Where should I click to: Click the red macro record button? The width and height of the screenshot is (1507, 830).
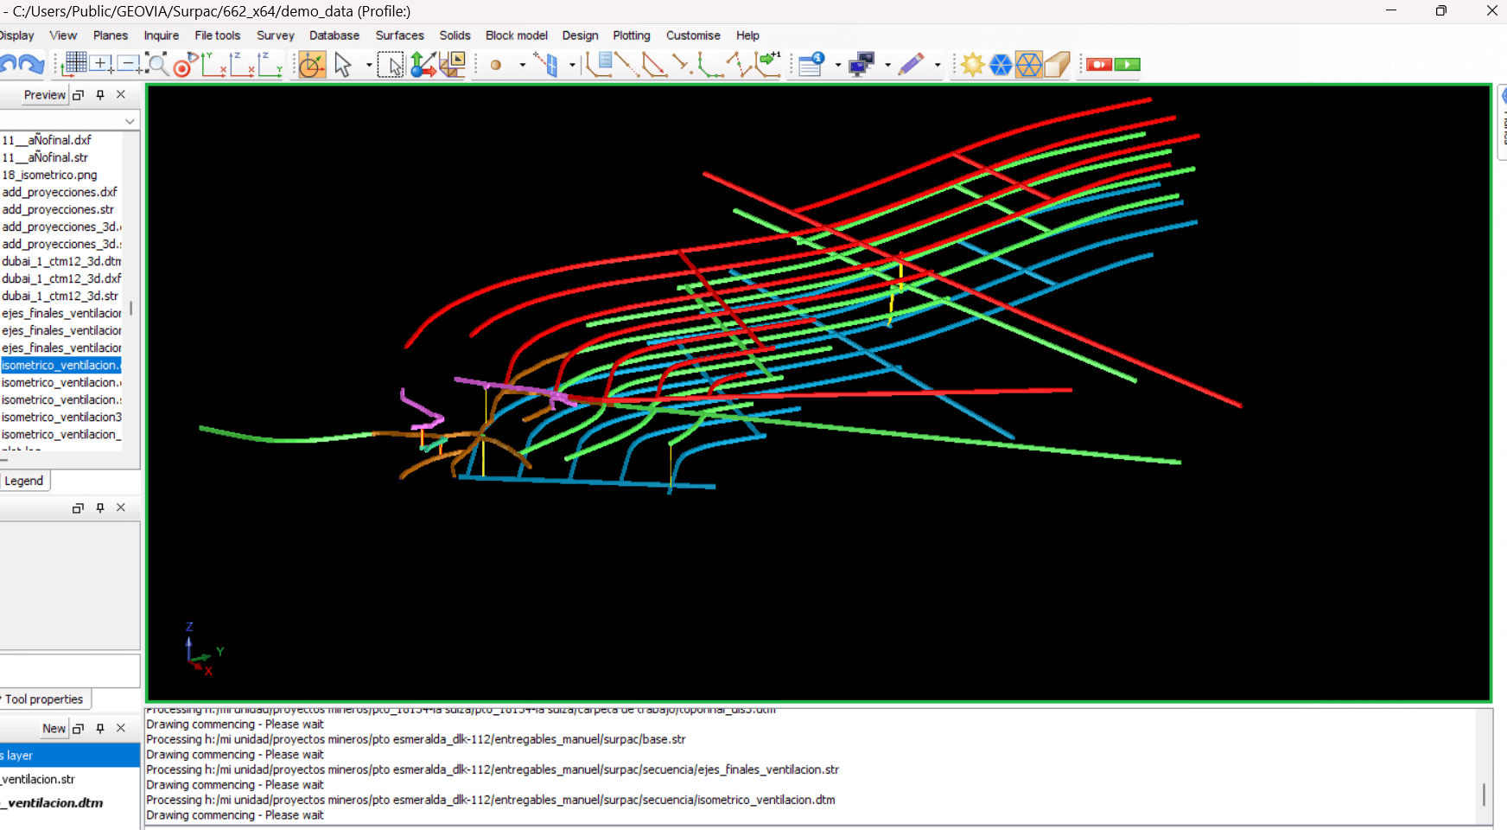pyautogui.click(x=1099, y=65)
